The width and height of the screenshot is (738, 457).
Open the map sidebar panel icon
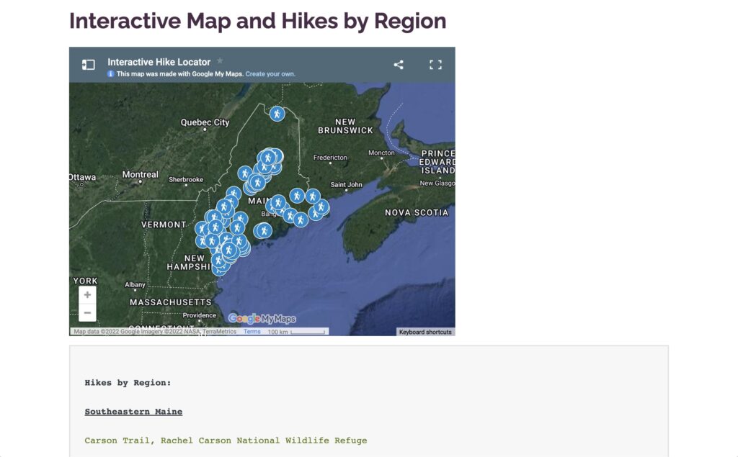[x=88, y=65]
